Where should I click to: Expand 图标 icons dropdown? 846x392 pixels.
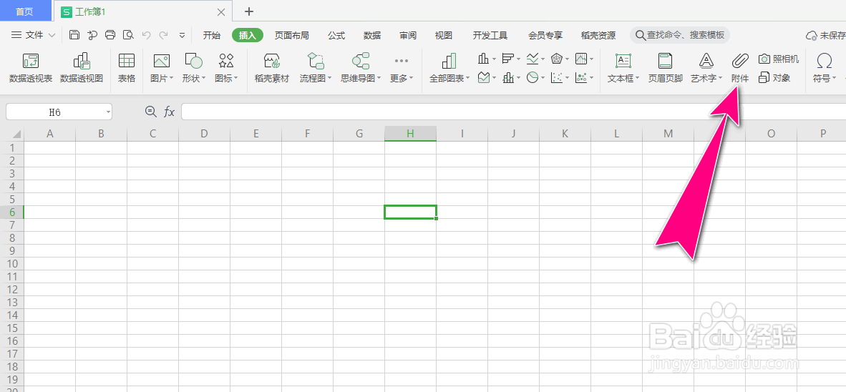pyautogui.click(x=235, y=78)
